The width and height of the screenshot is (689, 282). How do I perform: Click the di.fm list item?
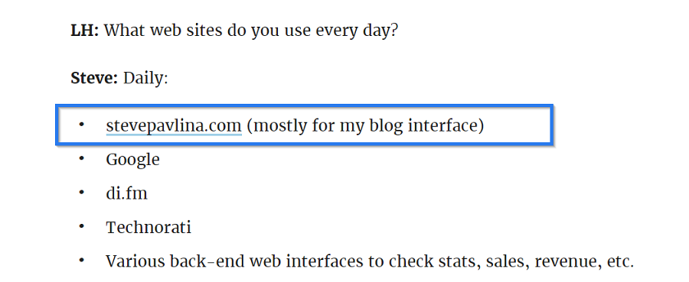pos(126,193)
